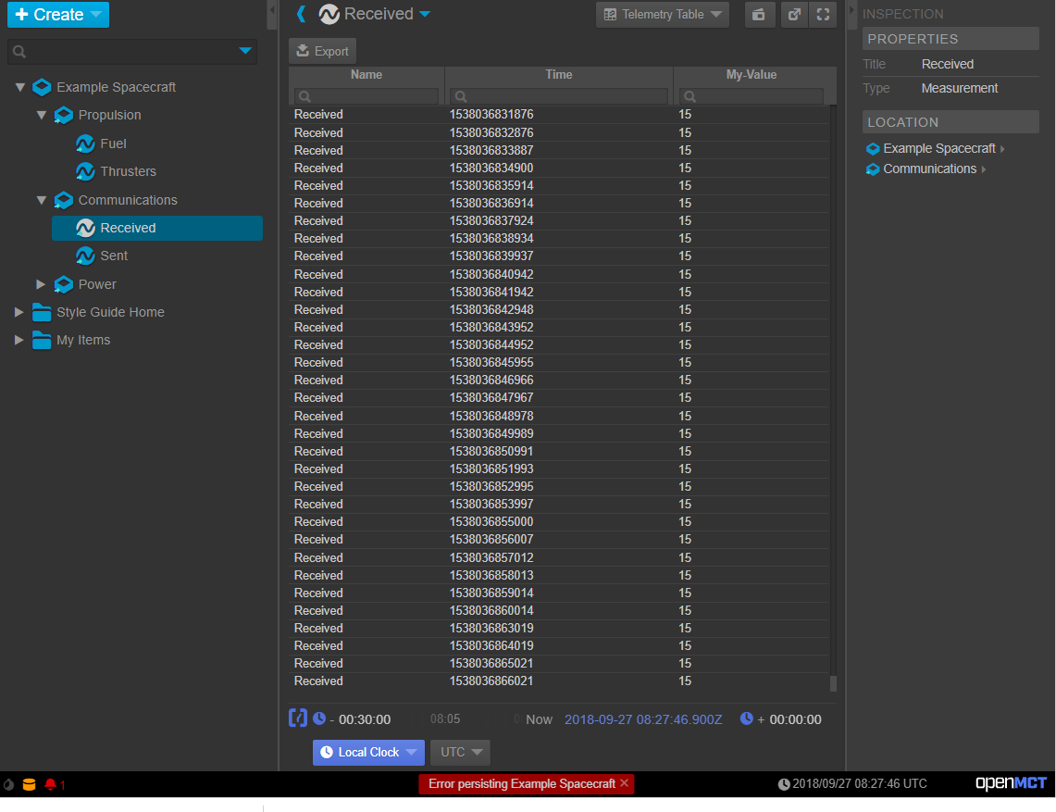Take a notebook snapshot of the table
This screenshot has height=812, width=1056.
760,14
